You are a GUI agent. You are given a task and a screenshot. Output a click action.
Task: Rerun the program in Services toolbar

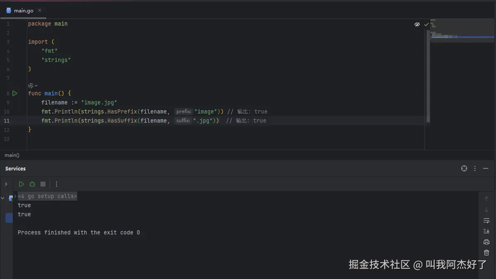(21, 184)
